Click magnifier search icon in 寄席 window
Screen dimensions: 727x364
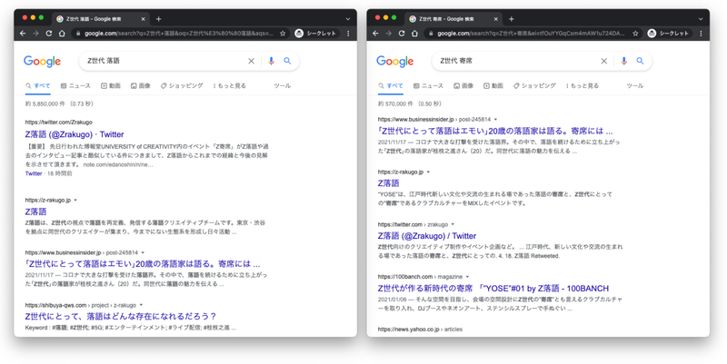641,61
